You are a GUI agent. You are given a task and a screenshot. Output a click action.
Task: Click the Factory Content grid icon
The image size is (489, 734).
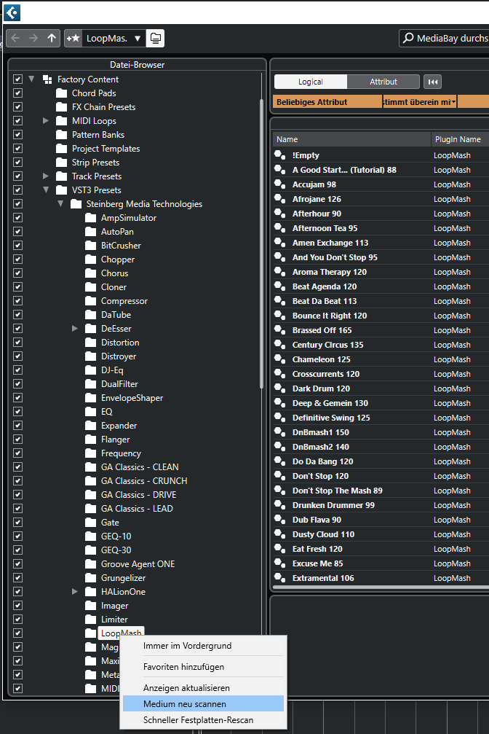coord(47,79)
